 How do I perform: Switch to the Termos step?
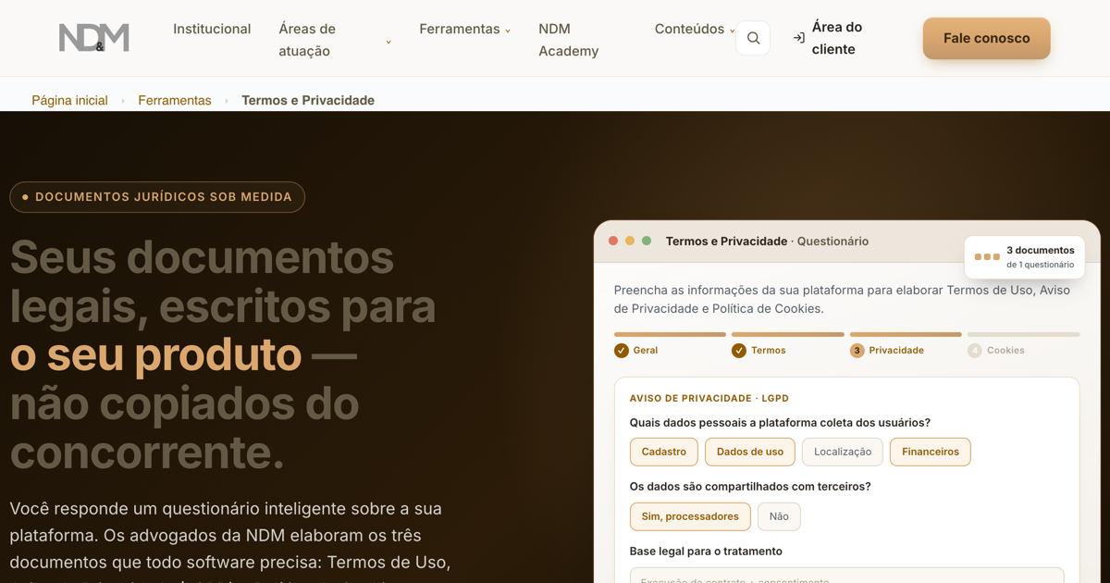coord(759,351)
